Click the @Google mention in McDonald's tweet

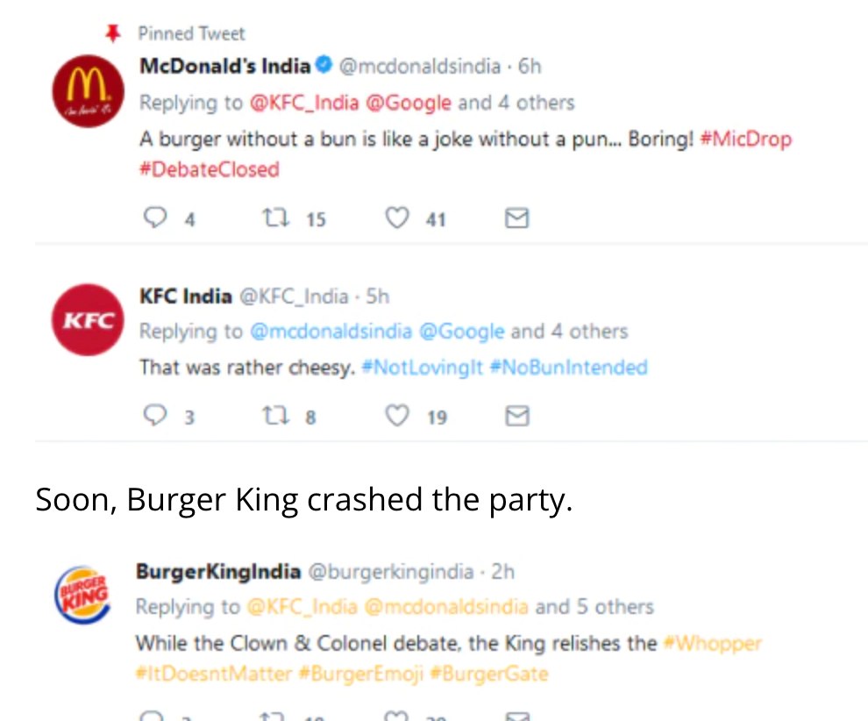tap(409, 103)
